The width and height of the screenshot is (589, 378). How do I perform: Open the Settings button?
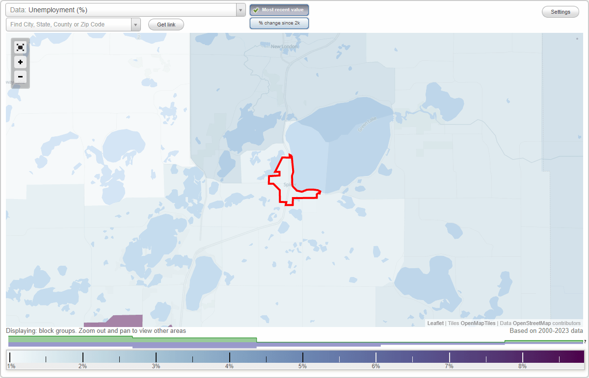click(561, 12)
